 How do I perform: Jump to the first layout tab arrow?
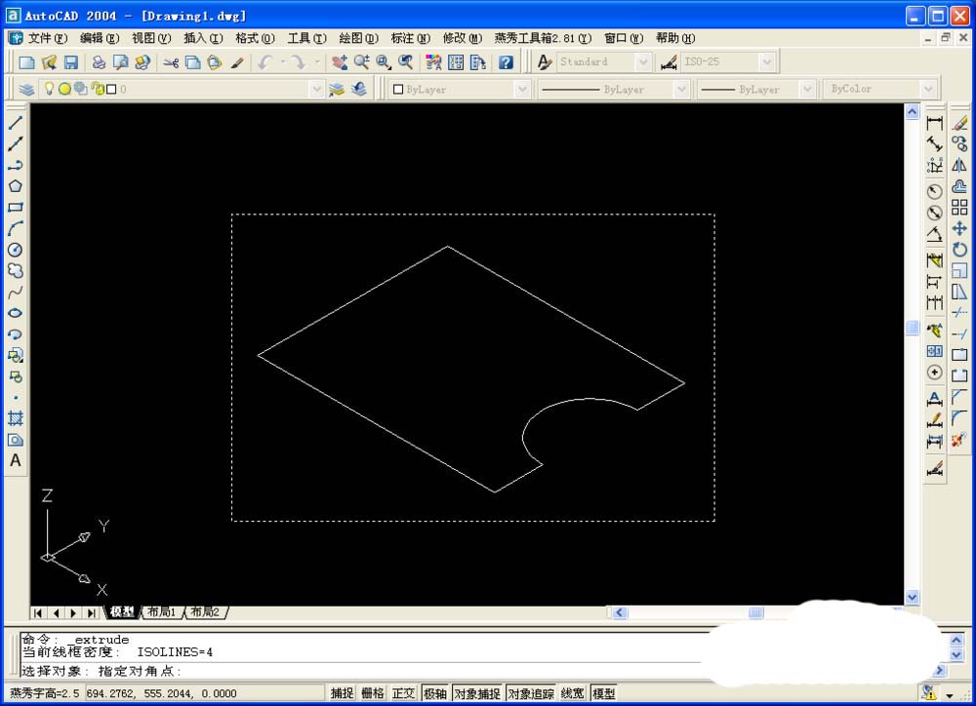[38, 613]
